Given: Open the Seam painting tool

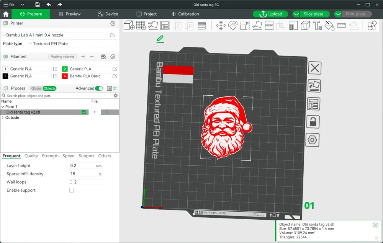Looking at the screenshot, I should (305, 25).
